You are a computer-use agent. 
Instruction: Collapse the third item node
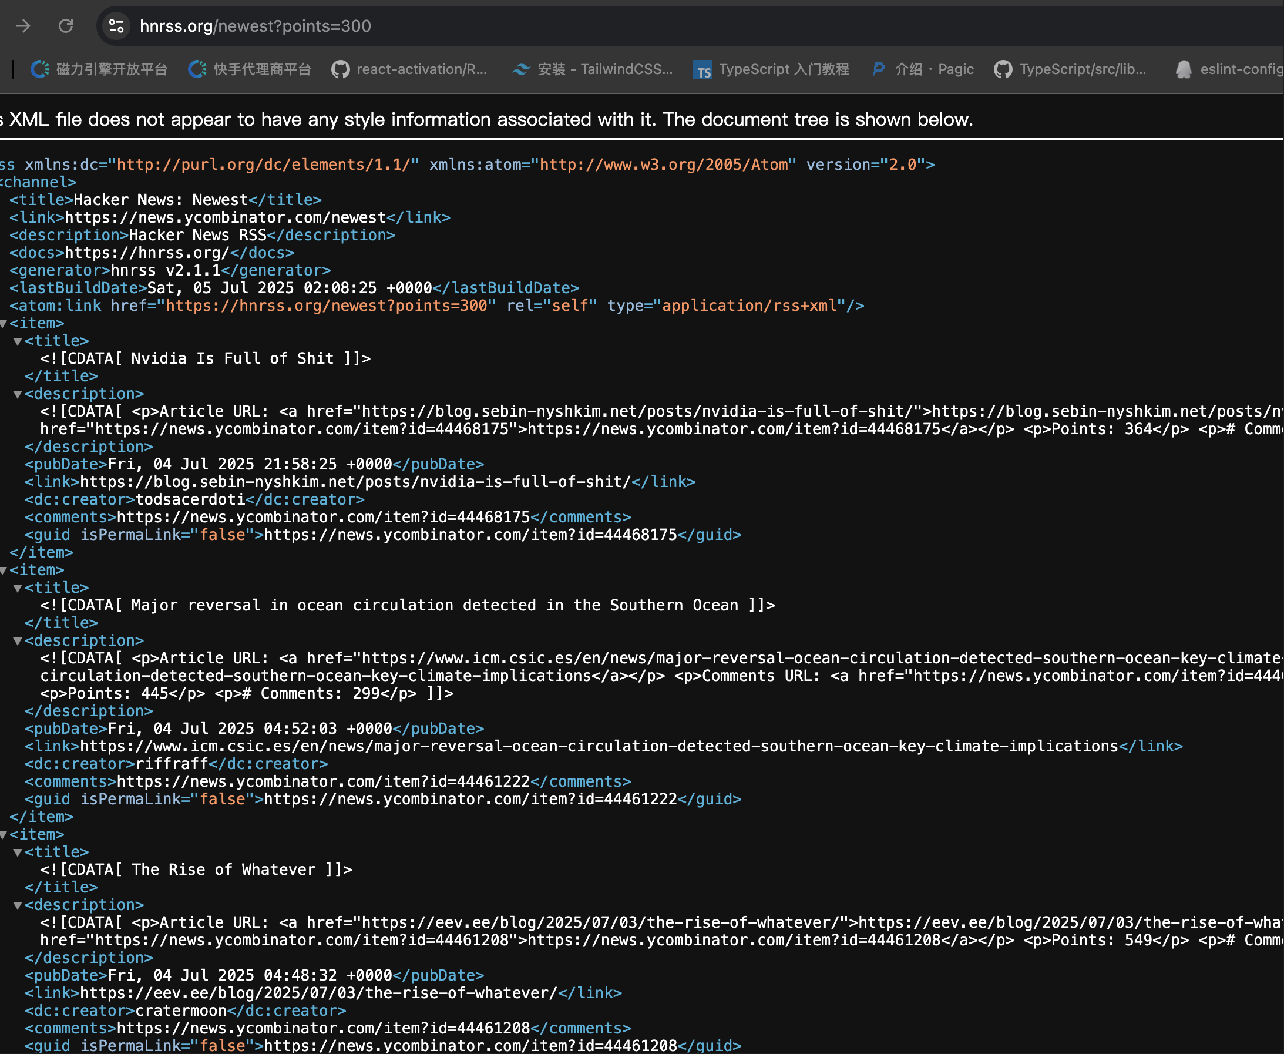[4, 835]
